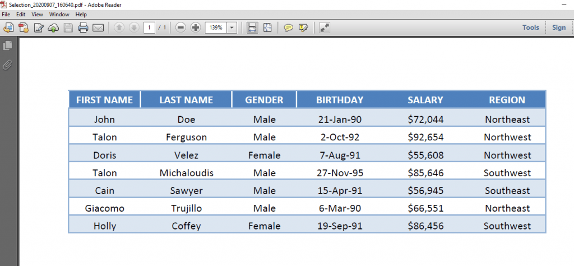
Task: Select the Highlight text tool
Action: [x=304, y=27]
